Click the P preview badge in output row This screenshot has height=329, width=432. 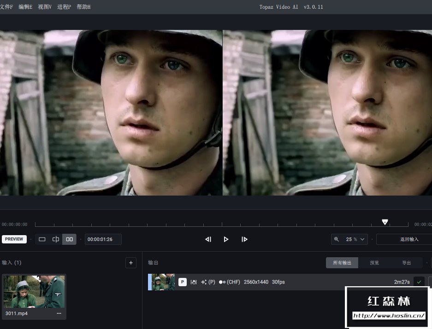tap(183, 282)
